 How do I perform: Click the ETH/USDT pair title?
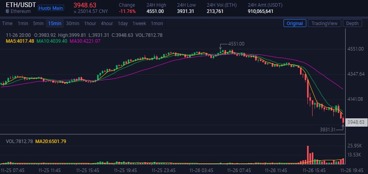click(21, 5)
